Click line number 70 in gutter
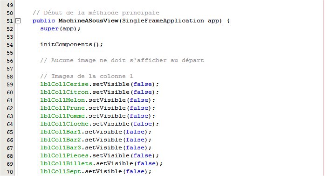336x176 pixels. (x=10, y=172)
